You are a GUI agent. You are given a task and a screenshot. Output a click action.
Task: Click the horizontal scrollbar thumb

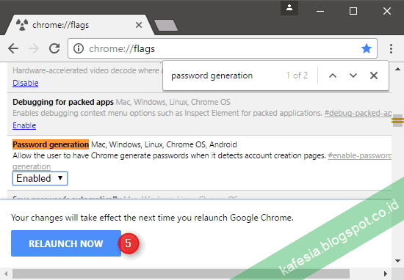(181, 274)
